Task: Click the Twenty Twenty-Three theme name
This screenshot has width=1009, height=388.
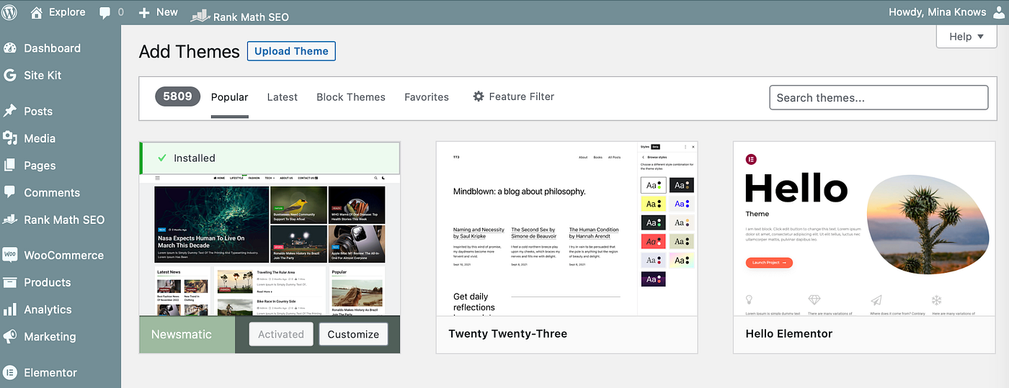Action: [x=507, y=334]
